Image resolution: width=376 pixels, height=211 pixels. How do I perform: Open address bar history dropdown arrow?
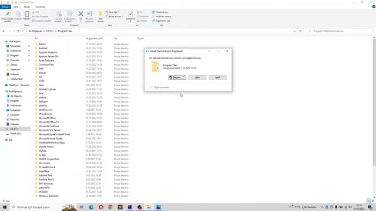tap(294, 31)
